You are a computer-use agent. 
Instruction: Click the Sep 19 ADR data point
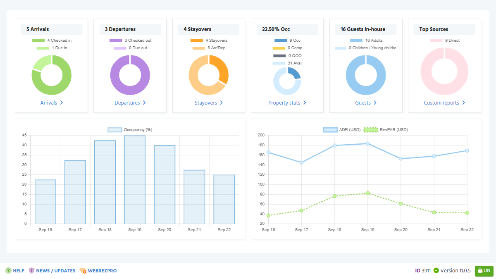click(x=367, y=143)
